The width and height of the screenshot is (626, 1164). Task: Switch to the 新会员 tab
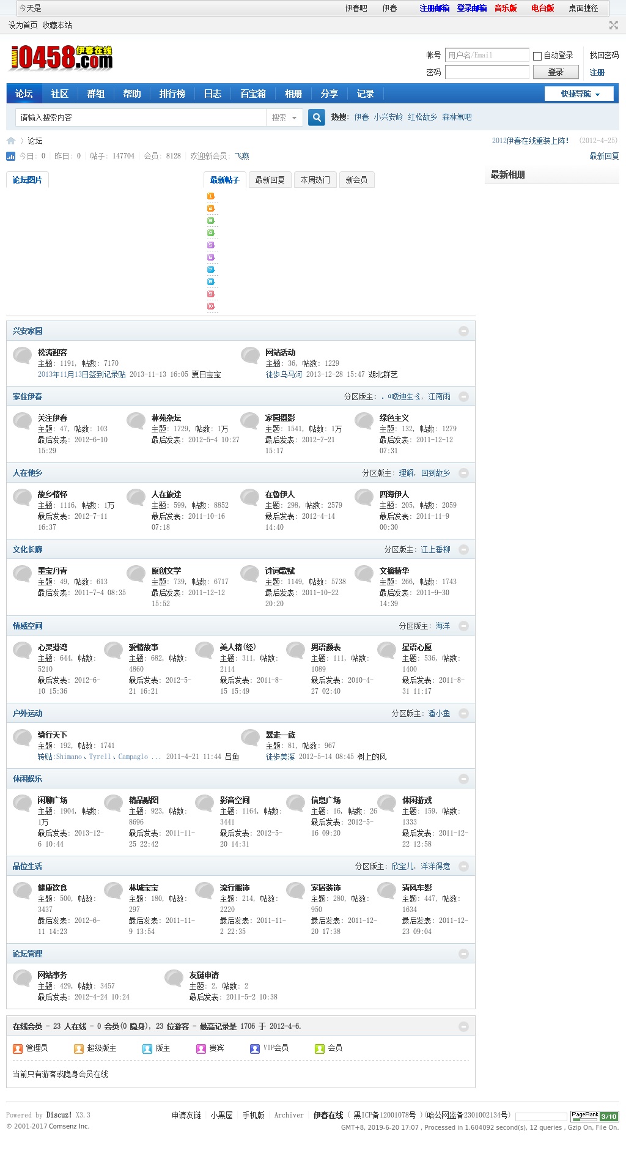(356, 180)
